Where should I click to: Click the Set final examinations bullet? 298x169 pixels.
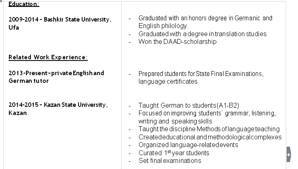coord(170,160)
